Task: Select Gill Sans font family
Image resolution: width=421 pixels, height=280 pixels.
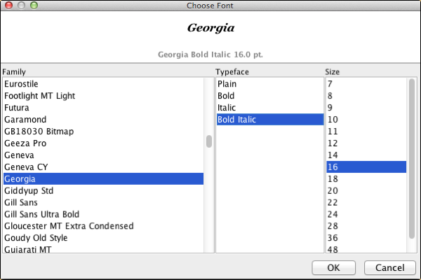Action: (103, 202)
